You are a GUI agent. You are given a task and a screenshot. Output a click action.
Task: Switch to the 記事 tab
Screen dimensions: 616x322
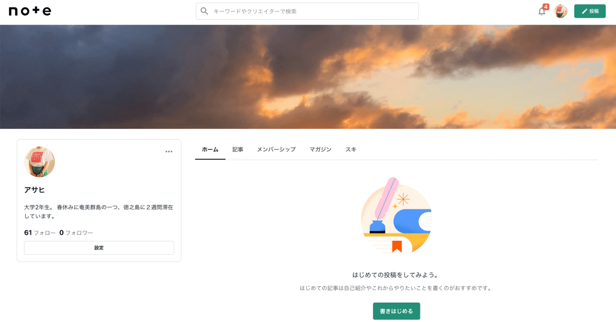(238, 149)
